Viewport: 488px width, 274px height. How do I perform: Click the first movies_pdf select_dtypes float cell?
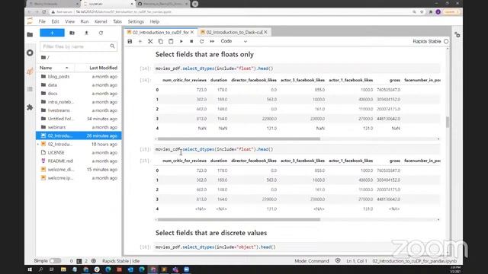coord(297,68)
